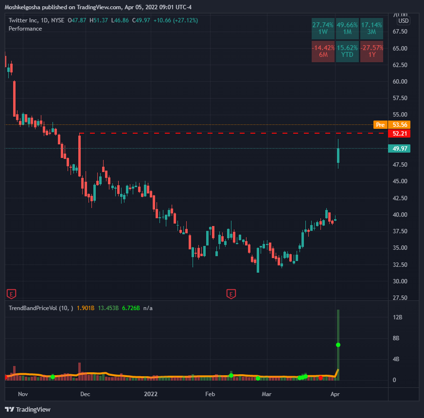
Task: Click the orange Pre label tag
Action: (380, 124)
